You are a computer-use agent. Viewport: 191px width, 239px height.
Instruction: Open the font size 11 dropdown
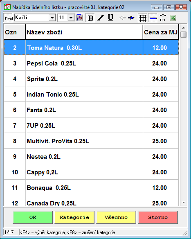71,18
